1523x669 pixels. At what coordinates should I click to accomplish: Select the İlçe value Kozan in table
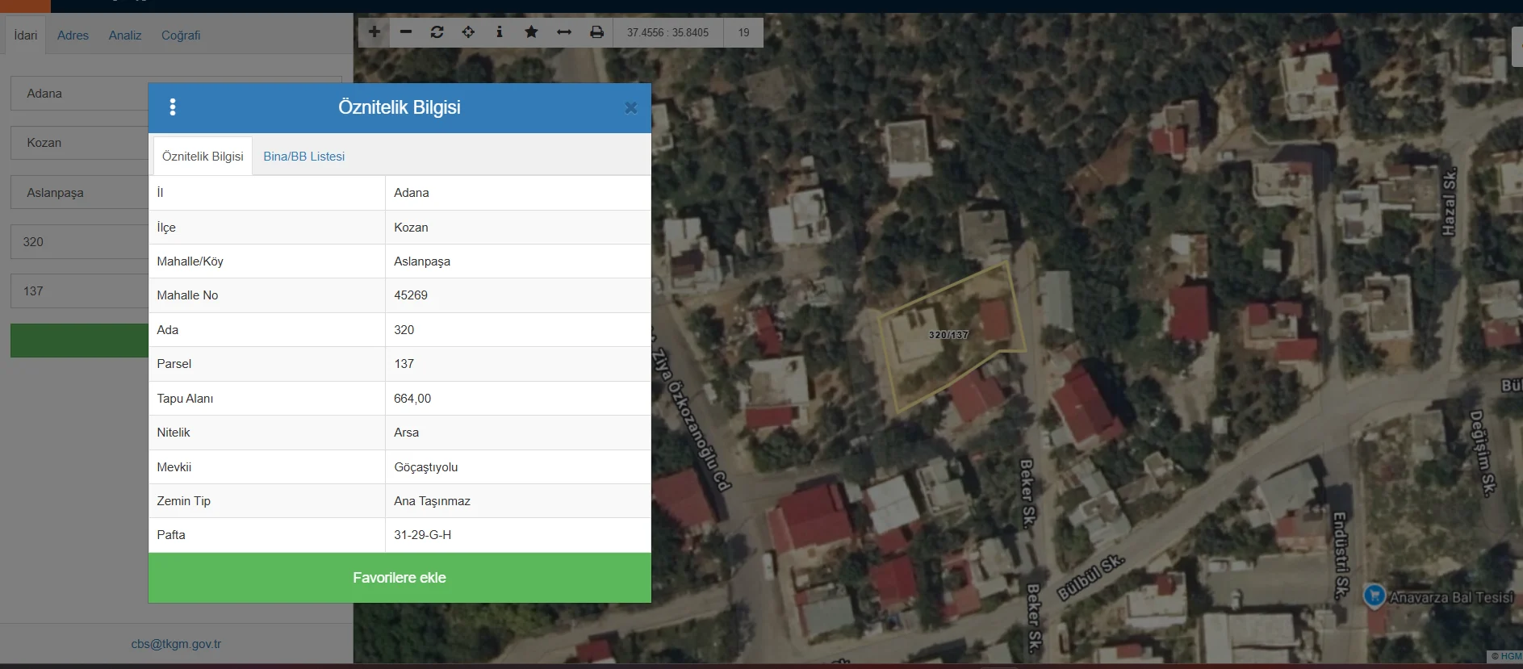pyautogui.click(x=411, y=228)
